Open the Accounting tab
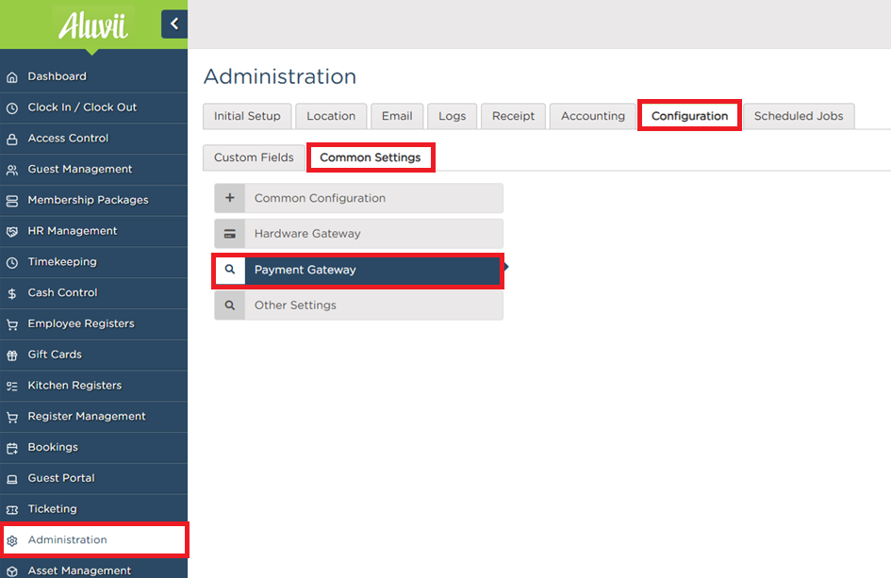 (593, 116)
